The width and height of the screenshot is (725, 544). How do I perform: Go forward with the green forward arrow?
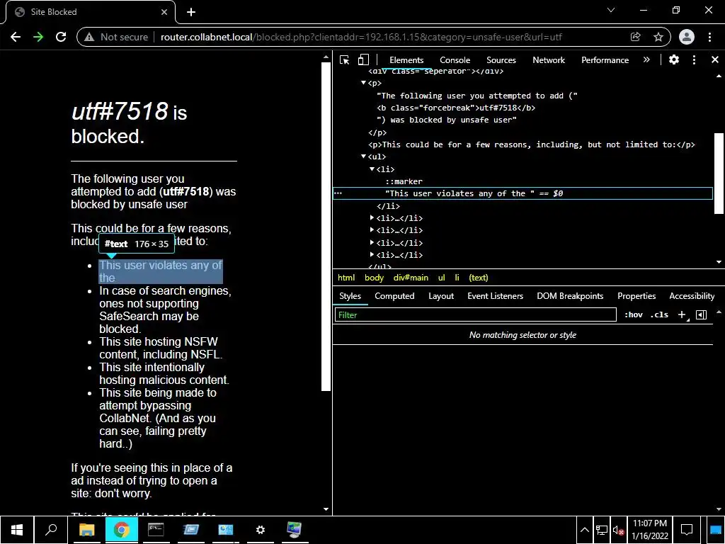[x=38, y=37]
